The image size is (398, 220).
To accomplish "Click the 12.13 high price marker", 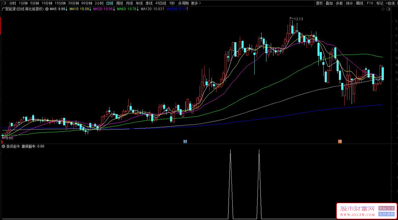I will coord(298,19).
